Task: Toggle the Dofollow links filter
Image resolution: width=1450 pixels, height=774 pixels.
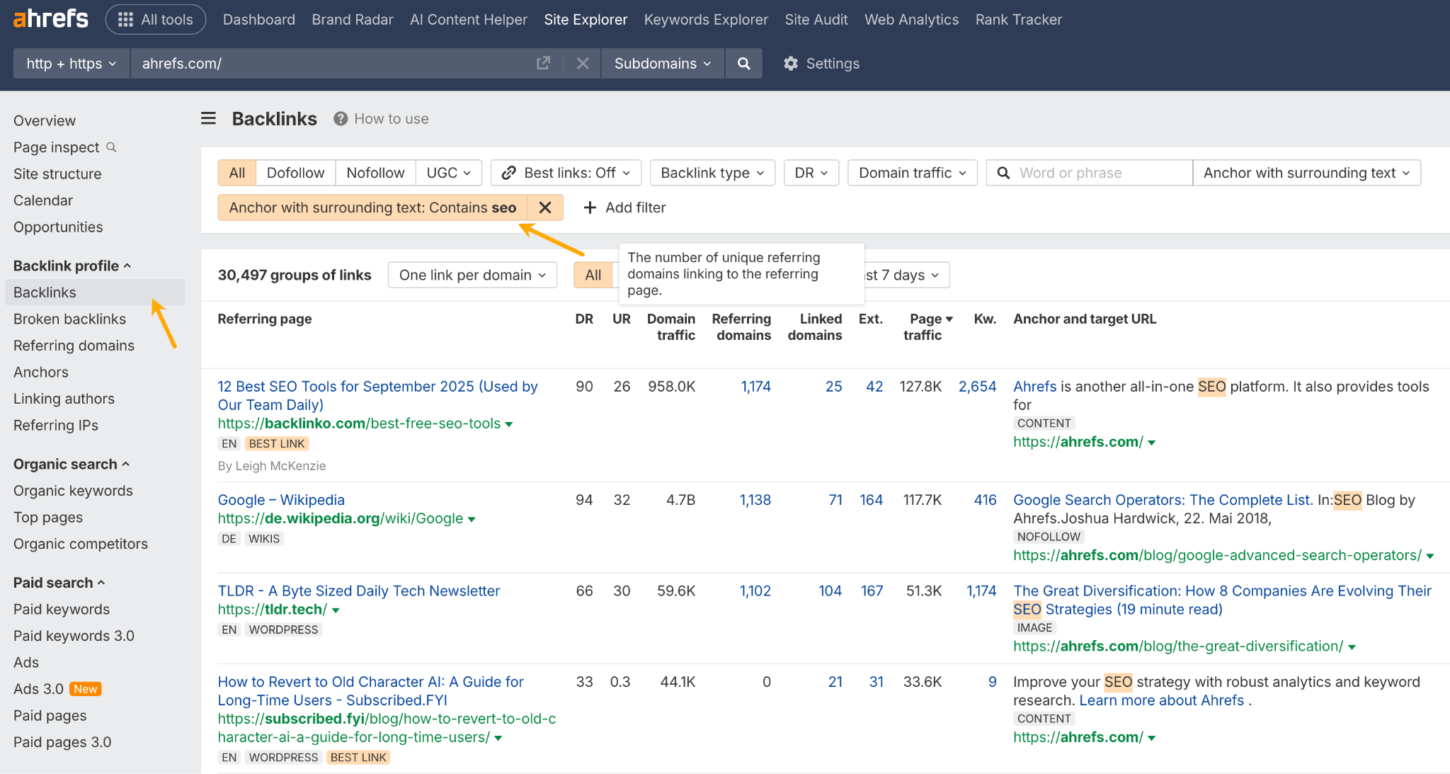Action: click(x=295, y=172)
